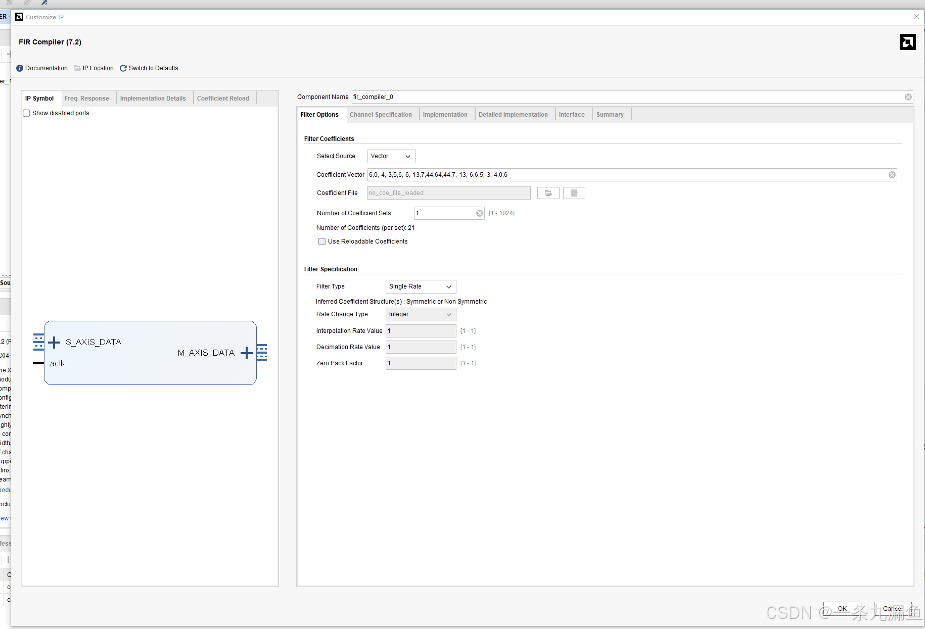This screenshot has width=925, height=629.
Task: Click the Number of Coefficients (per set): 21 text
Action: click(365, 228)
